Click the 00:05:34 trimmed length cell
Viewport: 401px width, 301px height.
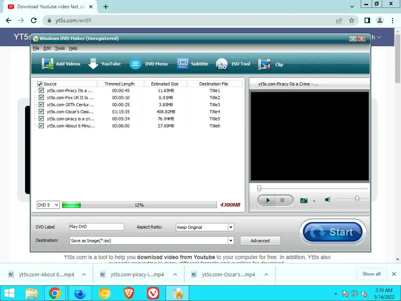[x=121, y=119]
